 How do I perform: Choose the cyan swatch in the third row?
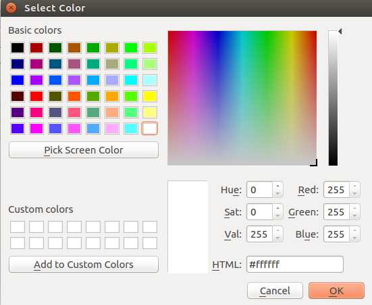[131, 80]
